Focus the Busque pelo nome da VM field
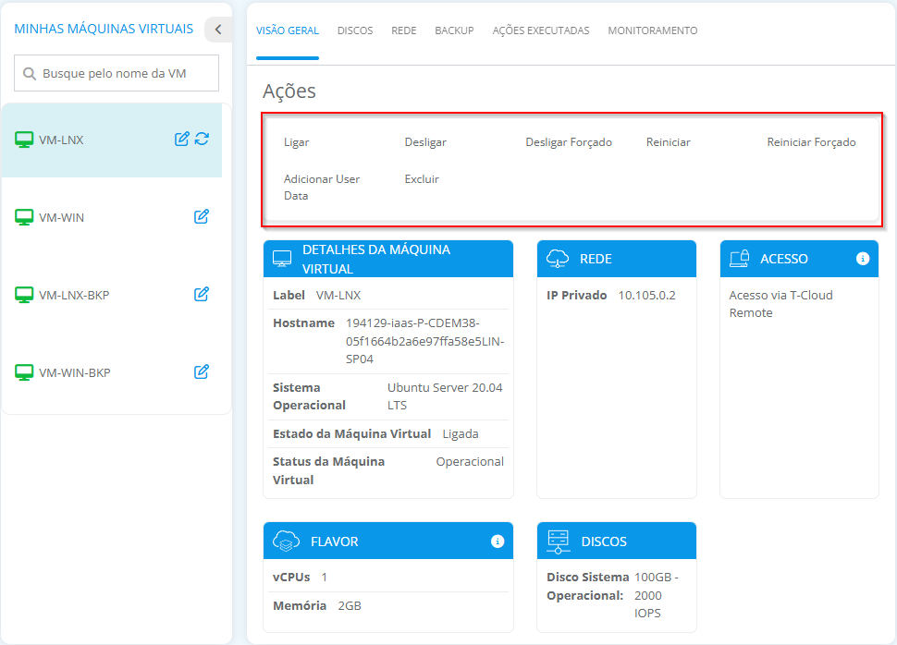 (117, 73)
